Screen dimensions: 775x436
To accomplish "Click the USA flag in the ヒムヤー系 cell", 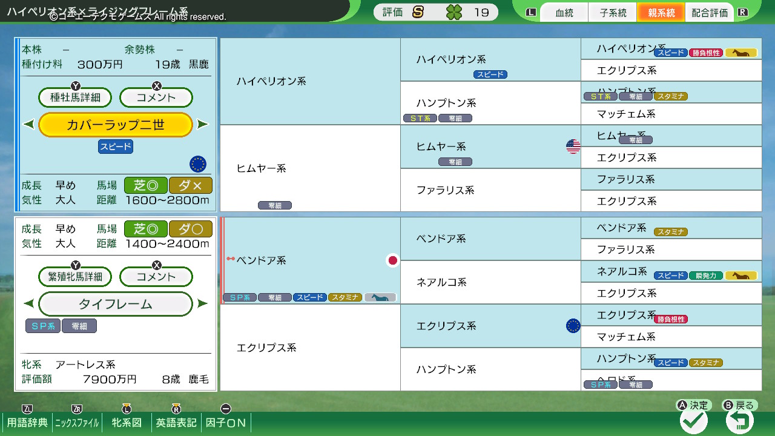I will (573, 147).
